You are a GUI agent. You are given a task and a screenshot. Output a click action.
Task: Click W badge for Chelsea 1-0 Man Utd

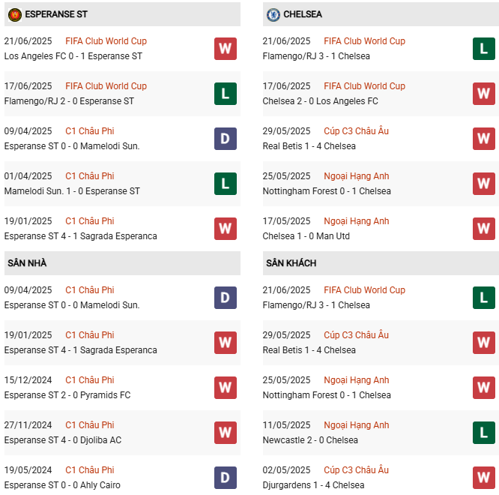pyautogui.click(x=483, y=229)
